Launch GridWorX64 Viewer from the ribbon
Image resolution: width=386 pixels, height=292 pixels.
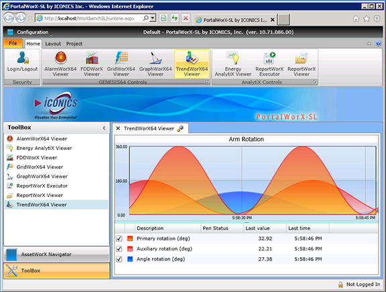tap(121, 64)
